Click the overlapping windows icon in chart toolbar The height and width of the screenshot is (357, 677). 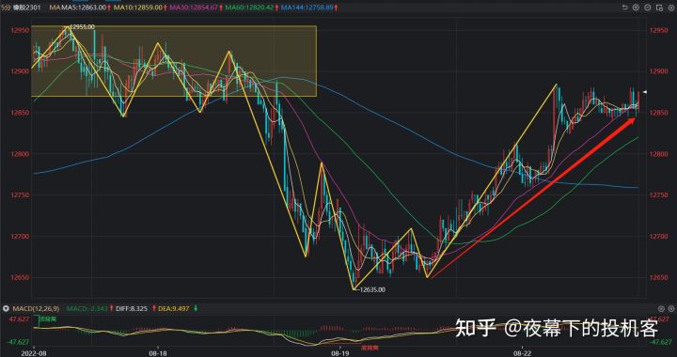[659, 8]
